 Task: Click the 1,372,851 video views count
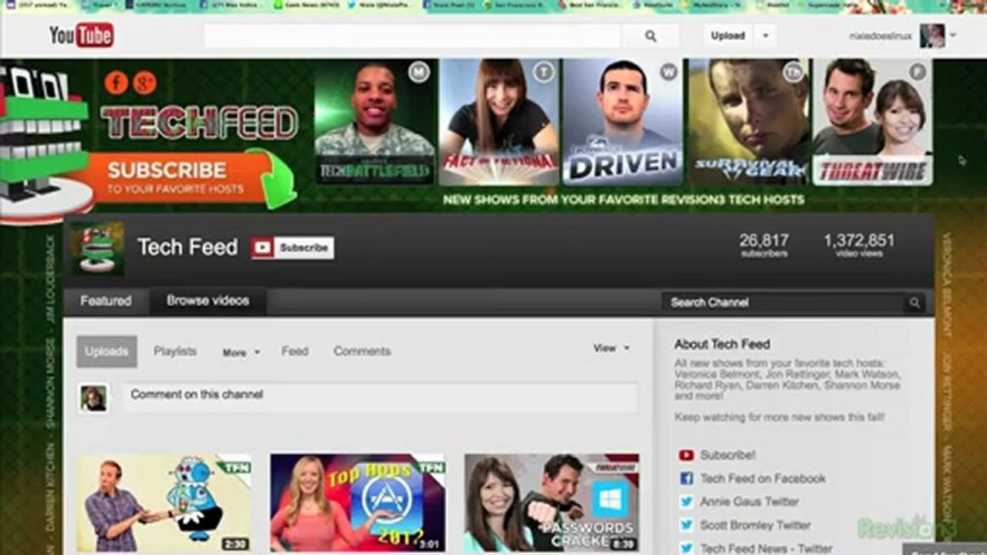pos(859,244)
